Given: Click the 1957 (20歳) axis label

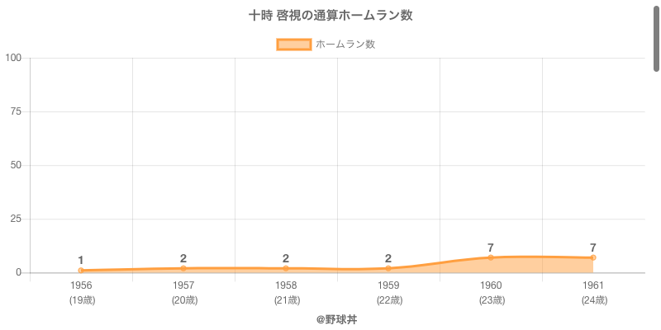Looking at the screenshot, I should pos(183,292).
